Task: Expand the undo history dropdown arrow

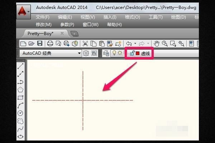Action: click(135, 44)
